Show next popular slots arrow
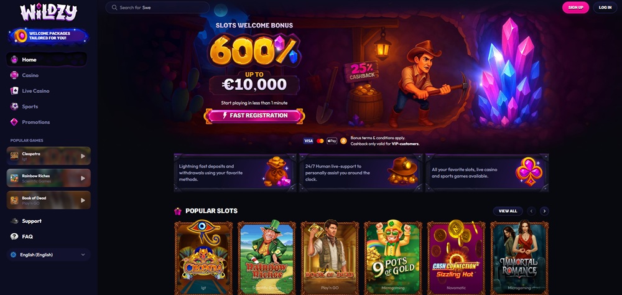 pyautogui.click(x=544, y=211)
